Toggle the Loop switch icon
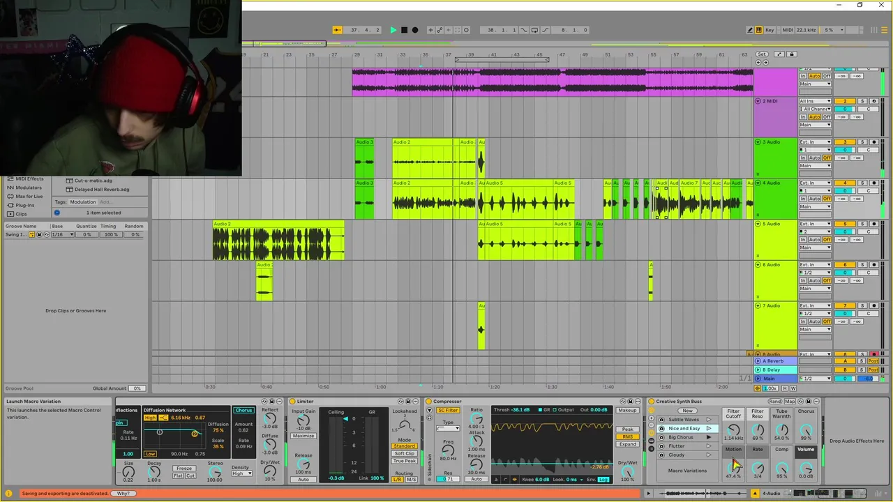893x502 pixels. [x=534, y=30]
